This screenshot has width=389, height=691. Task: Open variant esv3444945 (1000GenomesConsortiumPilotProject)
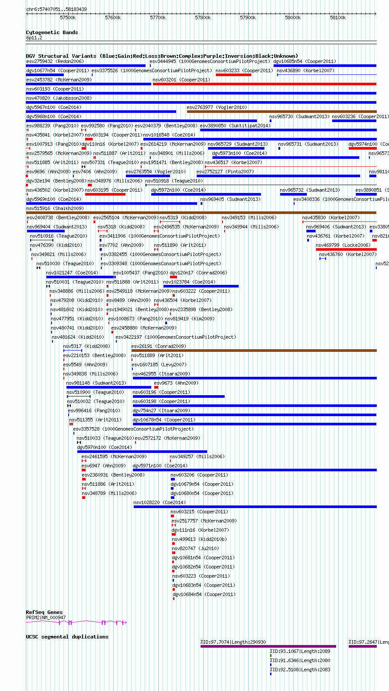[210, 61]
